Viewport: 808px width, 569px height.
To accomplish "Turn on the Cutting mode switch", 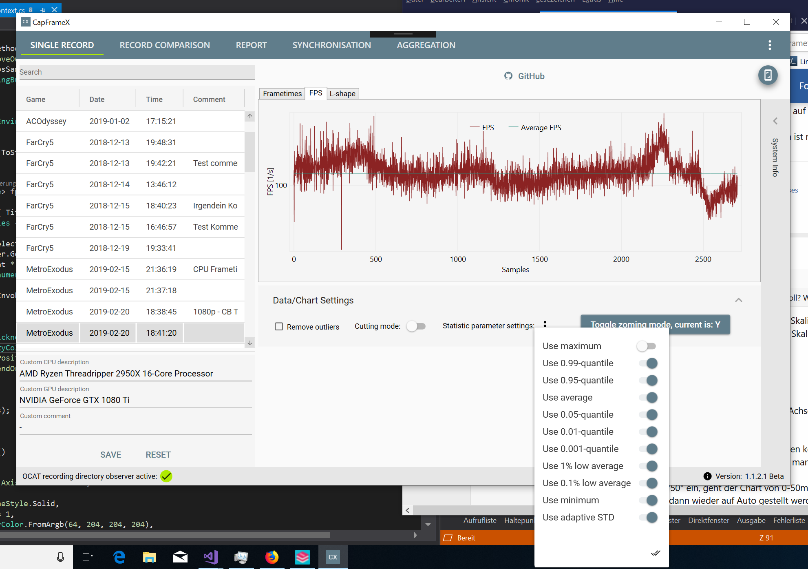I will 416,326.
